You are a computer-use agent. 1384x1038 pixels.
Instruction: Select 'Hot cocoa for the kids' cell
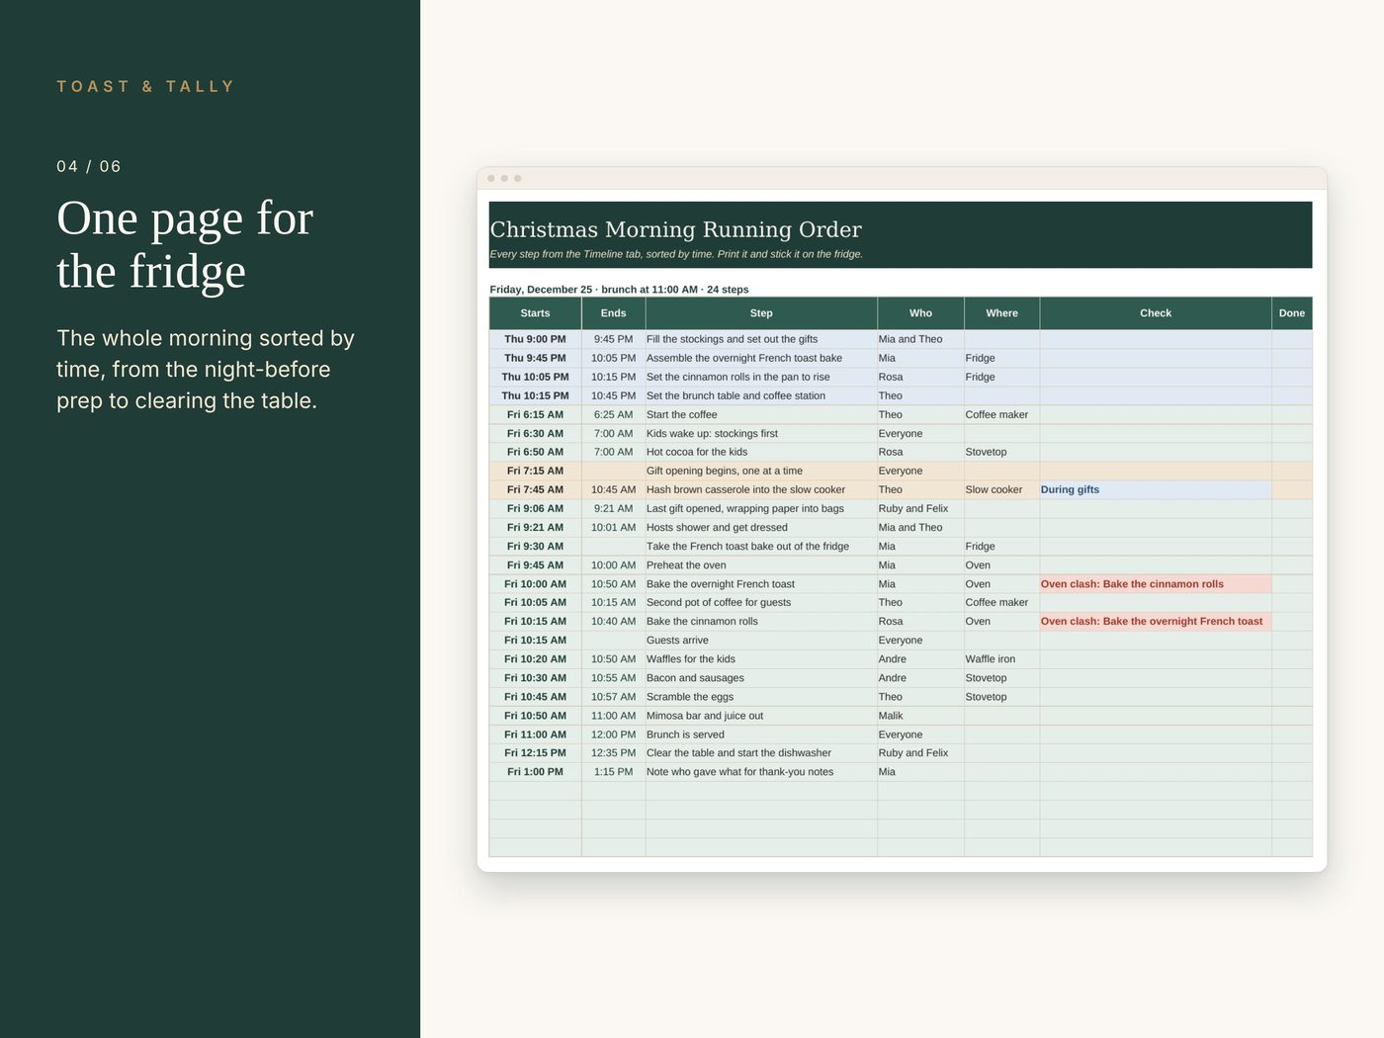coord(761,452)
